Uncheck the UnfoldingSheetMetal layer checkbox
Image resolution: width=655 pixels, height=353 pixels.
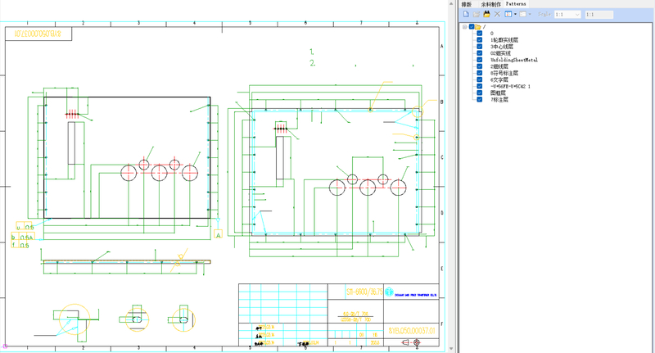pos(480,60)
